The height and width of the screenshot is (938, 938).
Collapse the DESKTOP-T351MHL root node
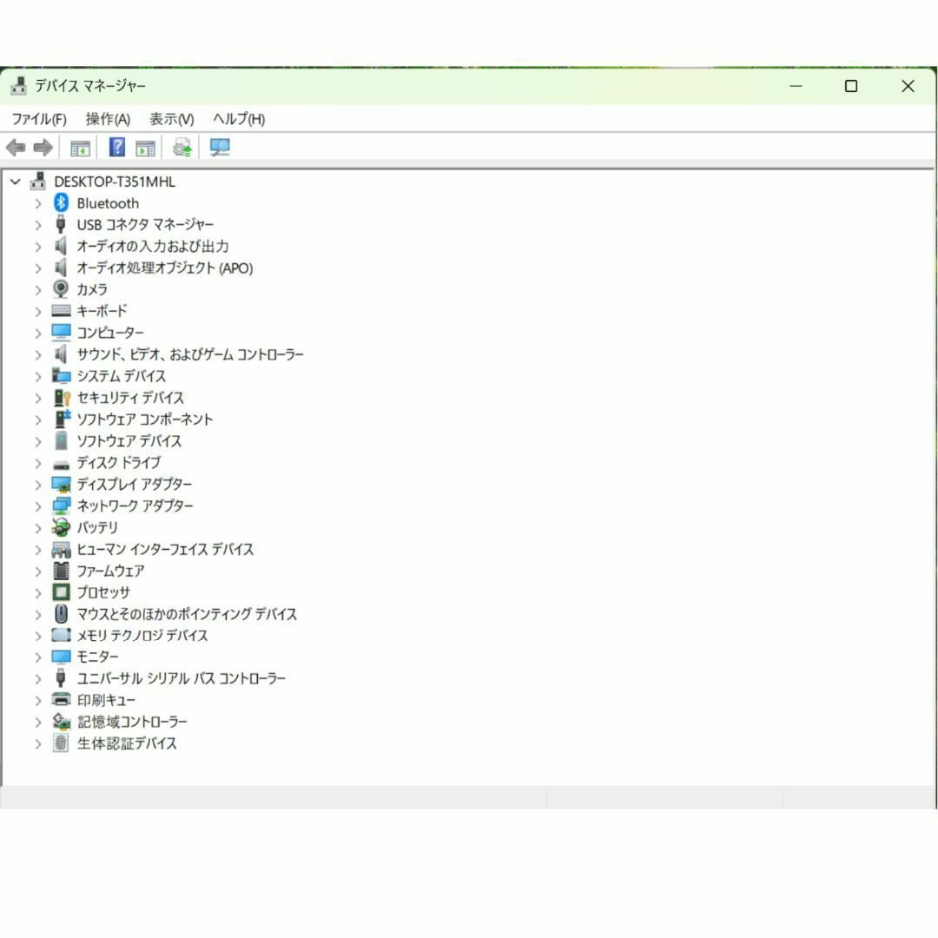click(16, 182)
